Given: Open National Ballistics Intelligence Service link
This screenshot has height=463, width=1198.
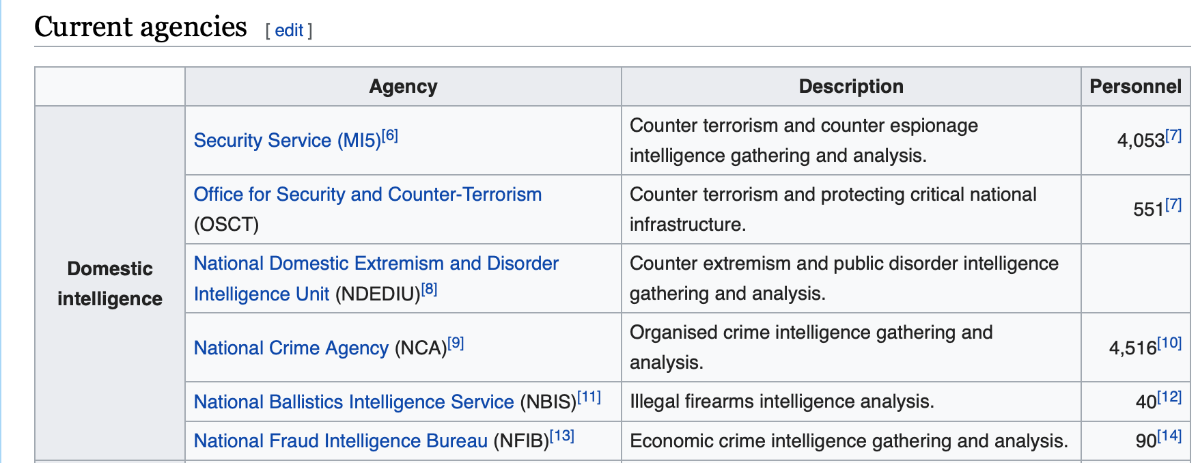Looking at the screenshot, I should point(353,402).
